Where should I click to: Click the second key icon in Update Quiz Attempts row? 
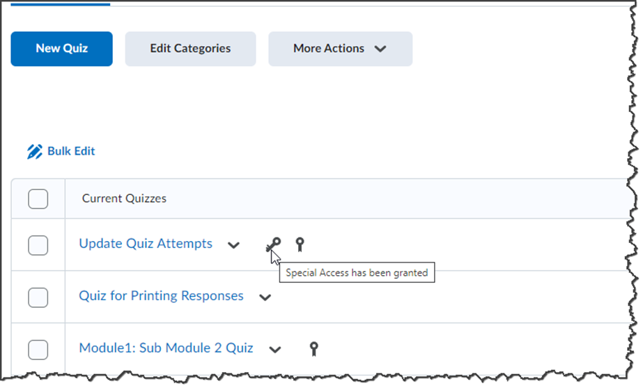300,244
